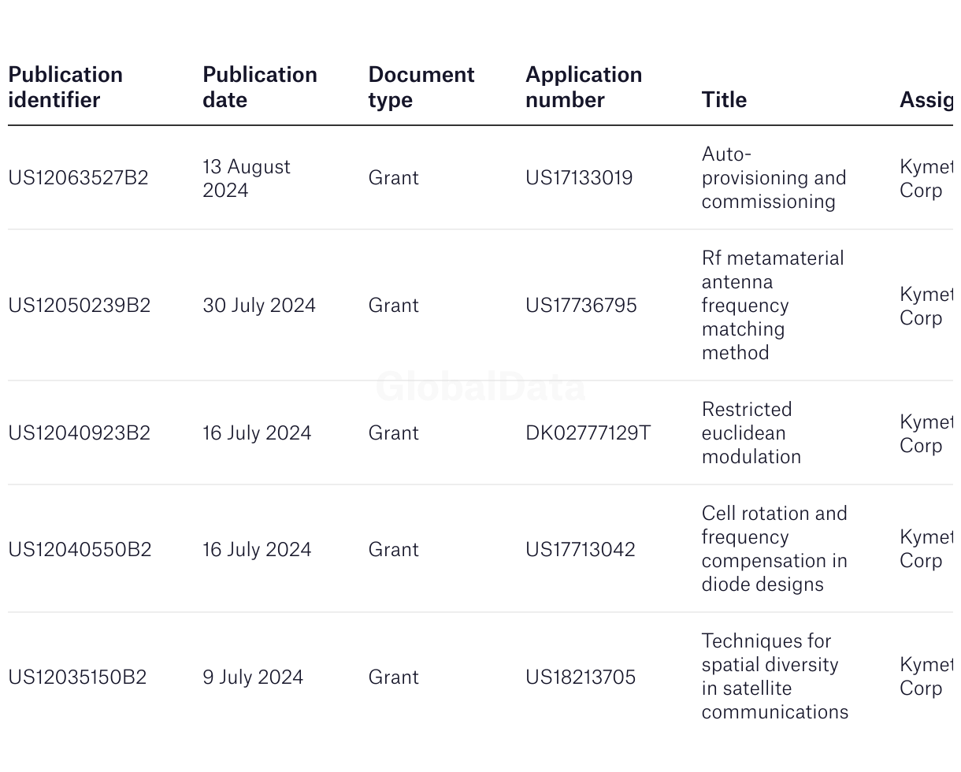The height and width of the screenshot is (772, 961).
Task: Click the 13 August 2024 date cell
Action: click(246, 179)
